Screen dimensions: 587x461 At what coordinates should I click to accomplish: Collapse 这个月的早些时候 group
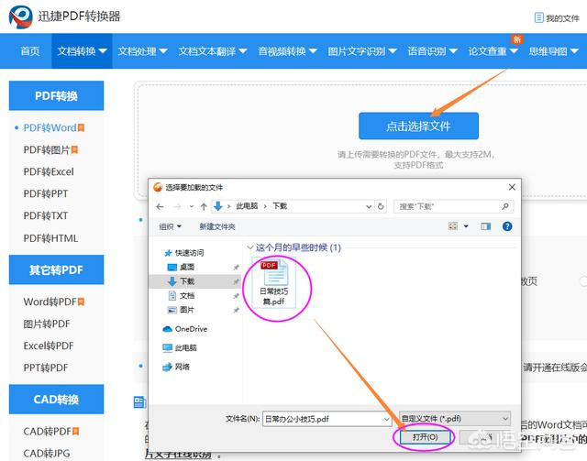[250, 247]
